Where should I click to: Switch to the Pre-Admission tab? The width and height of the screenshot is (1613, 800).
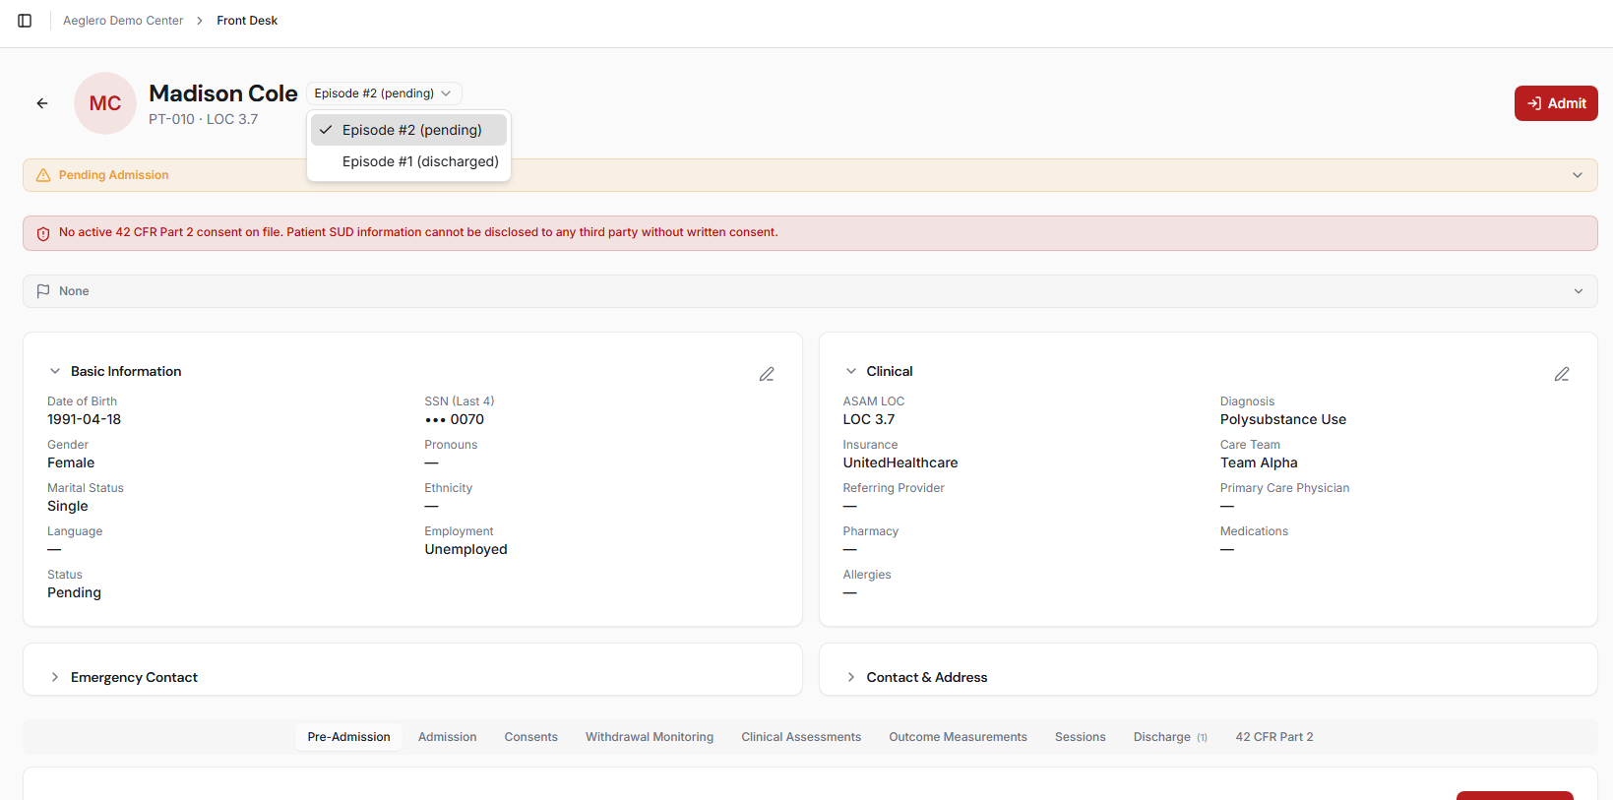coord(348,737)
